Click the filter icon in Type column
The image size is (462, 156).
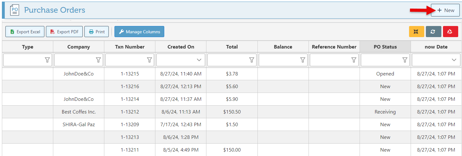[x=47, y=60]
